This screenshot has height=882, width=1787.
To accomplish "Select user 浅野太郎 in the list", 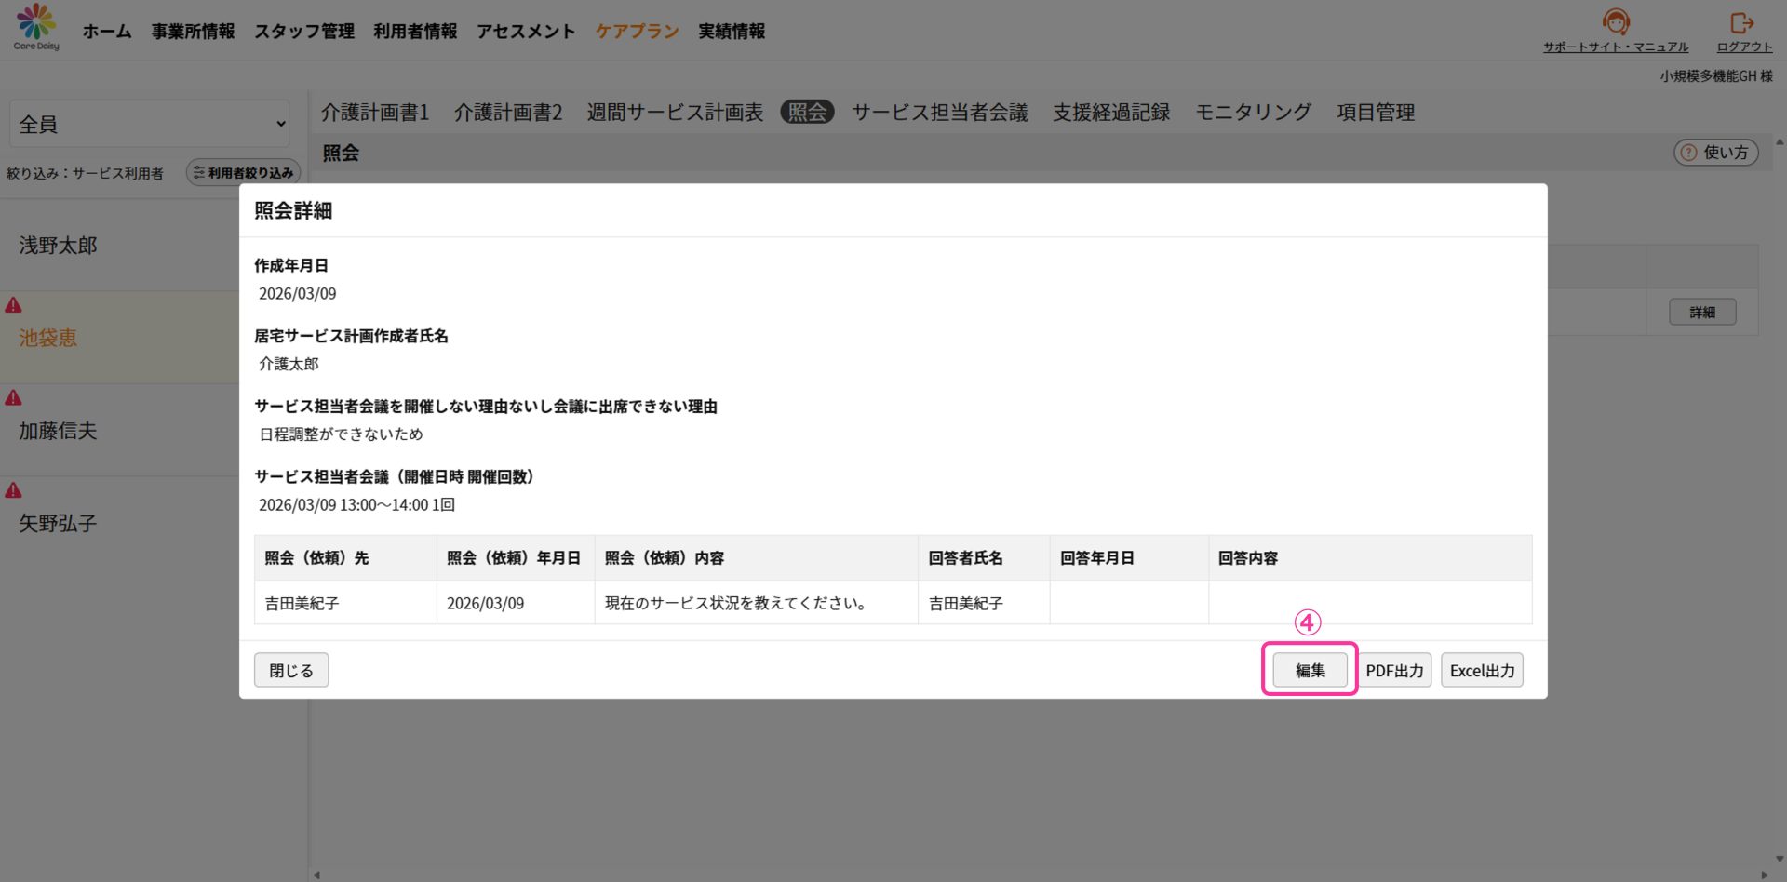I will pos(59,246).
